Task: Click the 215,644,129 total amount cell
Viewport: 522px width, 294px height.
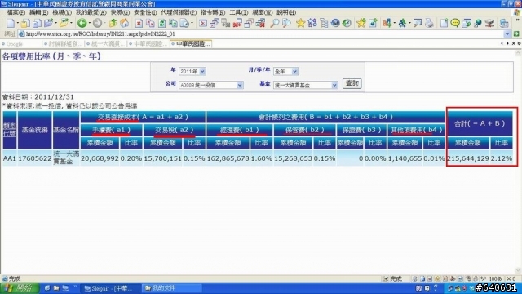Action: (x=467, y=158)
